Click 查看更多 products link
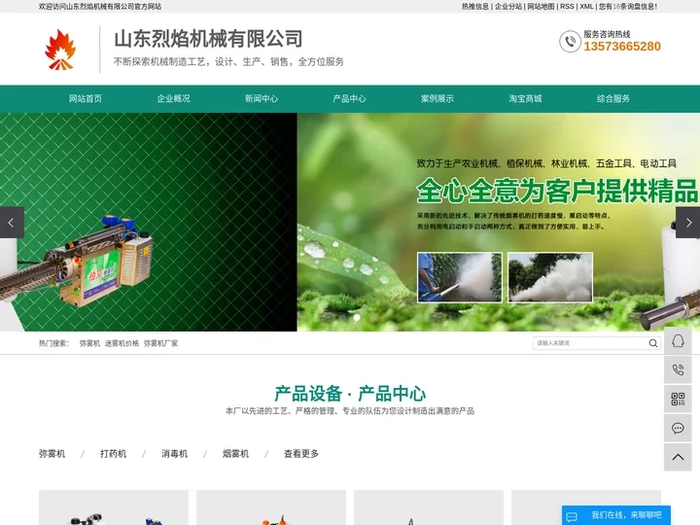Screen dimensions: 700x525 point(300,454)
